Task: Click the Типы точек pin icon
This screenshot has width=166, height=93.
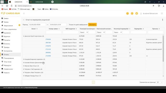Action: 2,61
